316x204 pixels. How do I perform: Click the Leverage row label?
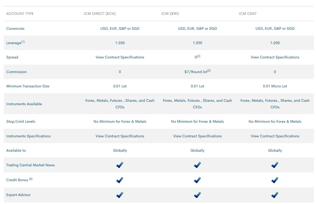[x=15, y=42]
